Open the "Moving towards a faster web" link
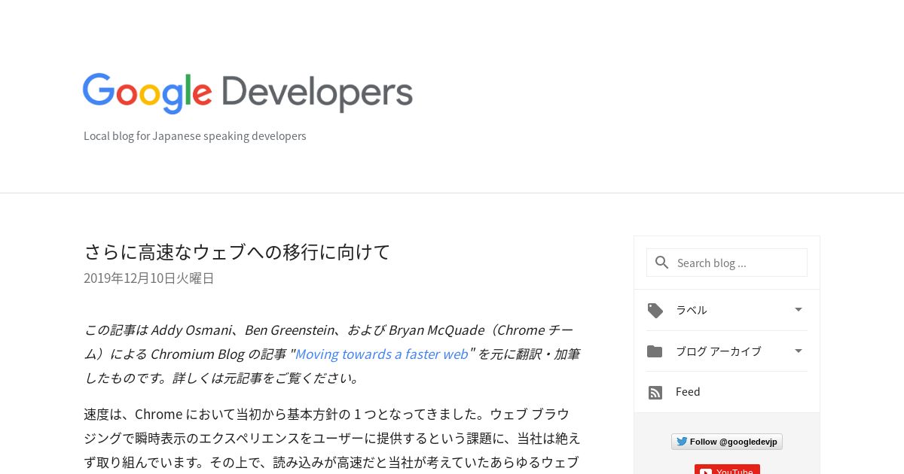This screenshot has height=474, width=904. click(381, 354)
